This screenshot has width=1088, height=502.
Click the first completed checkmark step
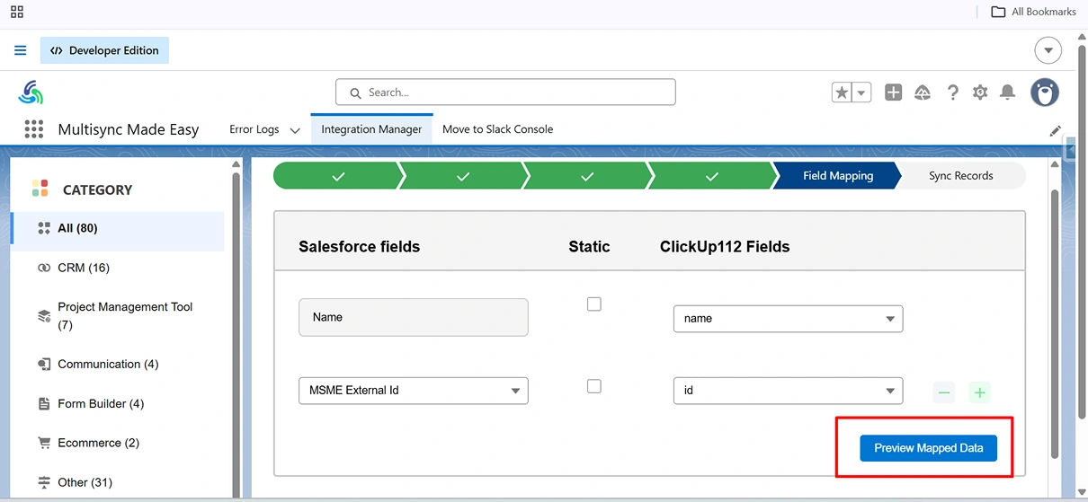point(338,176)
